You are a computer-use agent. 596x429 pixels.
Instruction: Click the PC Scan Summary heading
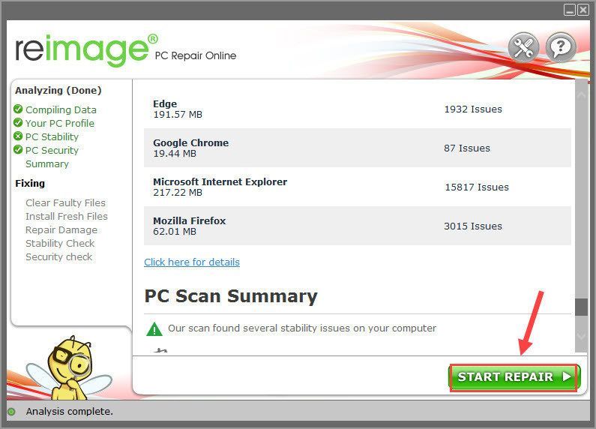click(231, 297)
